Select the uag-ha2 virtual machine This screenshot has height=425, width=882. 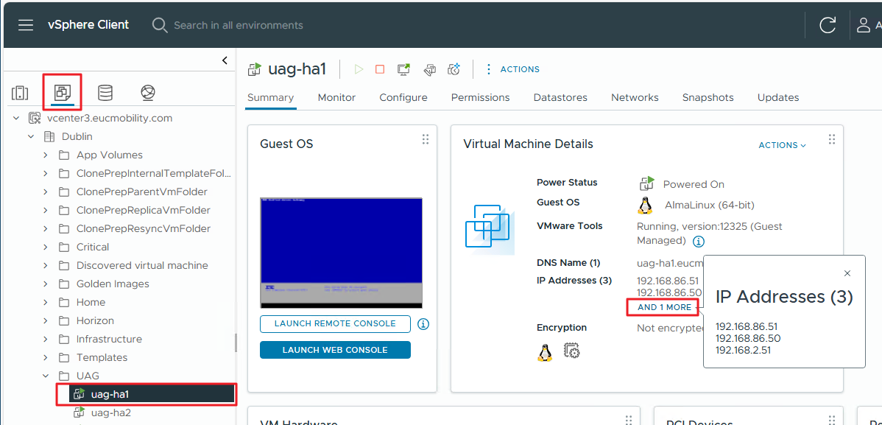coord(110,412)
